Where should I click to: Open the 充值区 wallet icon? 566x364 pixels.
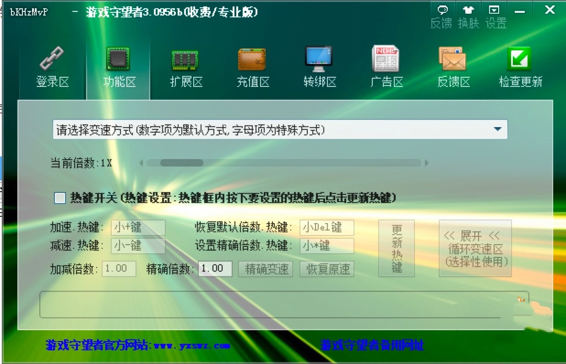[x=252, y=59]
